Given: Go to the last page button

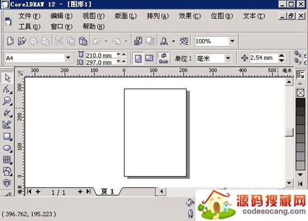Looking at the screenshot, I should (88, 191).
